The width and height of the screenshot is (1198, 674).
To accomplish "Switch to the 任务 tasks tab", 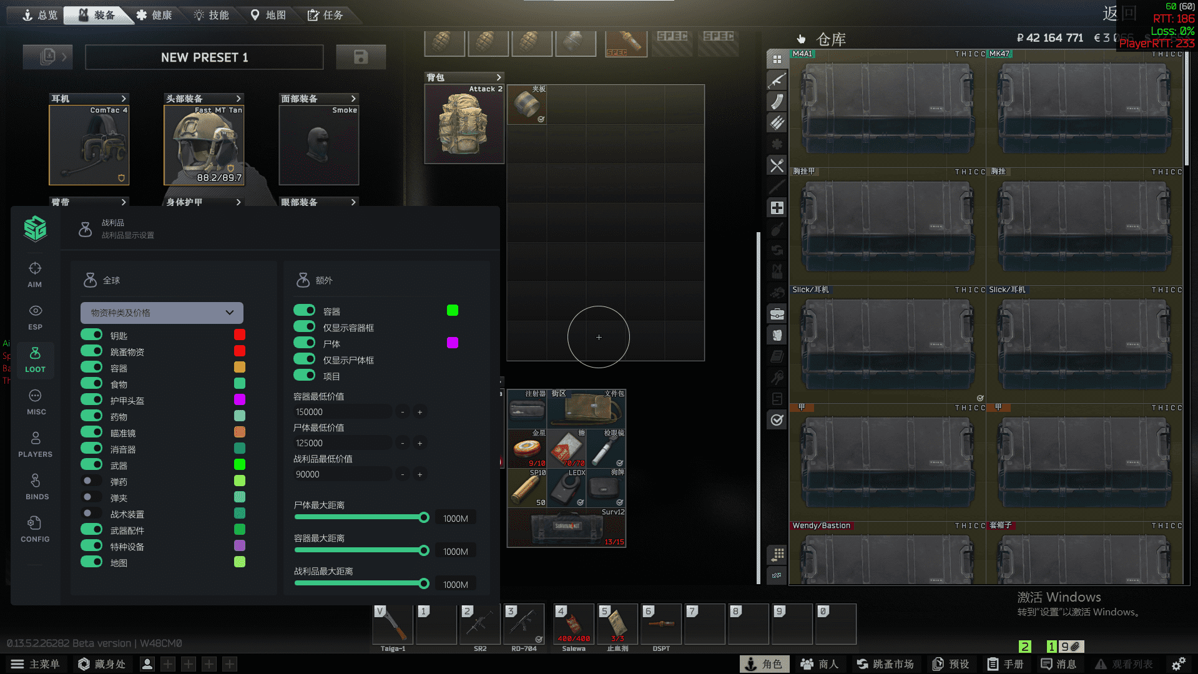I will coord(325,15).
